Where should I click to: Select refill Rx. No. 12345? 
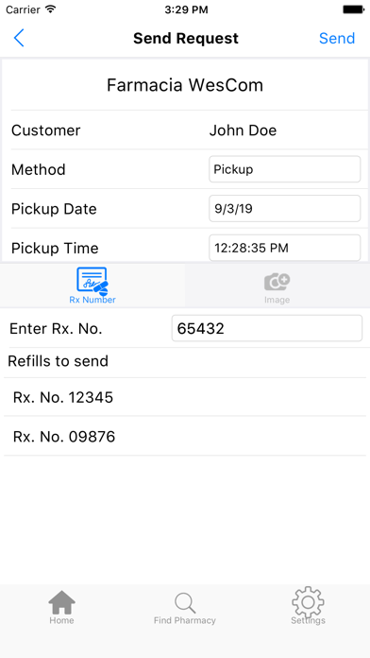pyautogui.click(x=185, y=397)
